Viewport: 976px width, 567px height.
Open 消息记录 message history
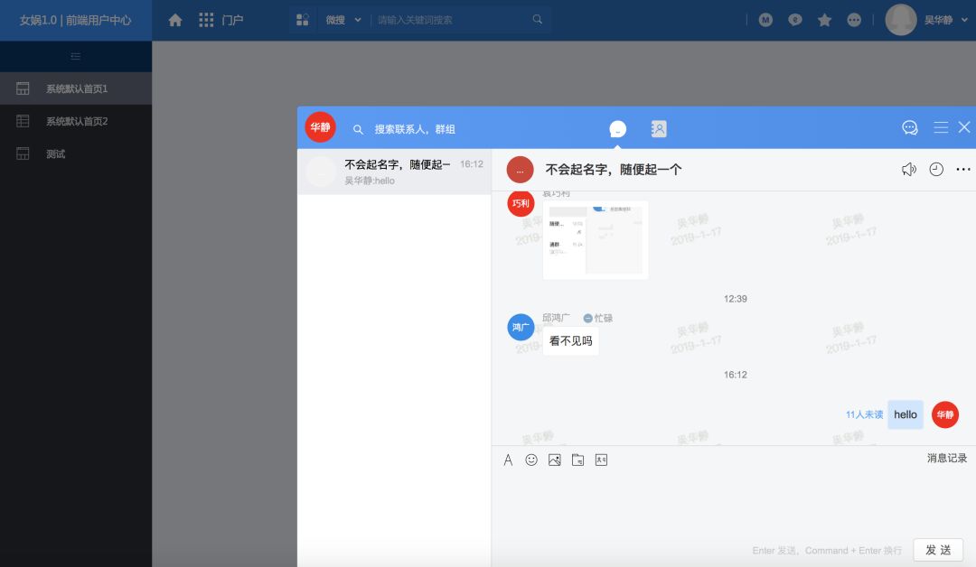947,458
